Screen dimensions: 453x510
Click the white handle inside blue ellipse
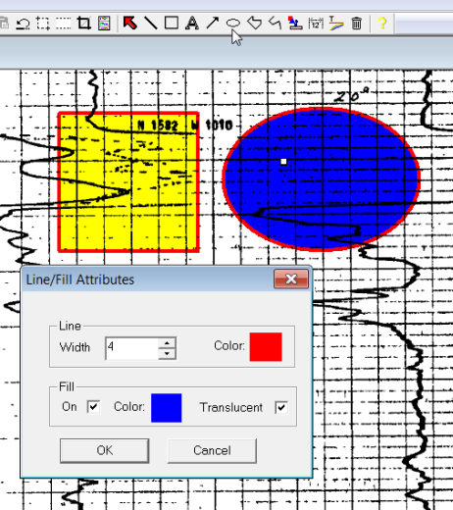283,162
